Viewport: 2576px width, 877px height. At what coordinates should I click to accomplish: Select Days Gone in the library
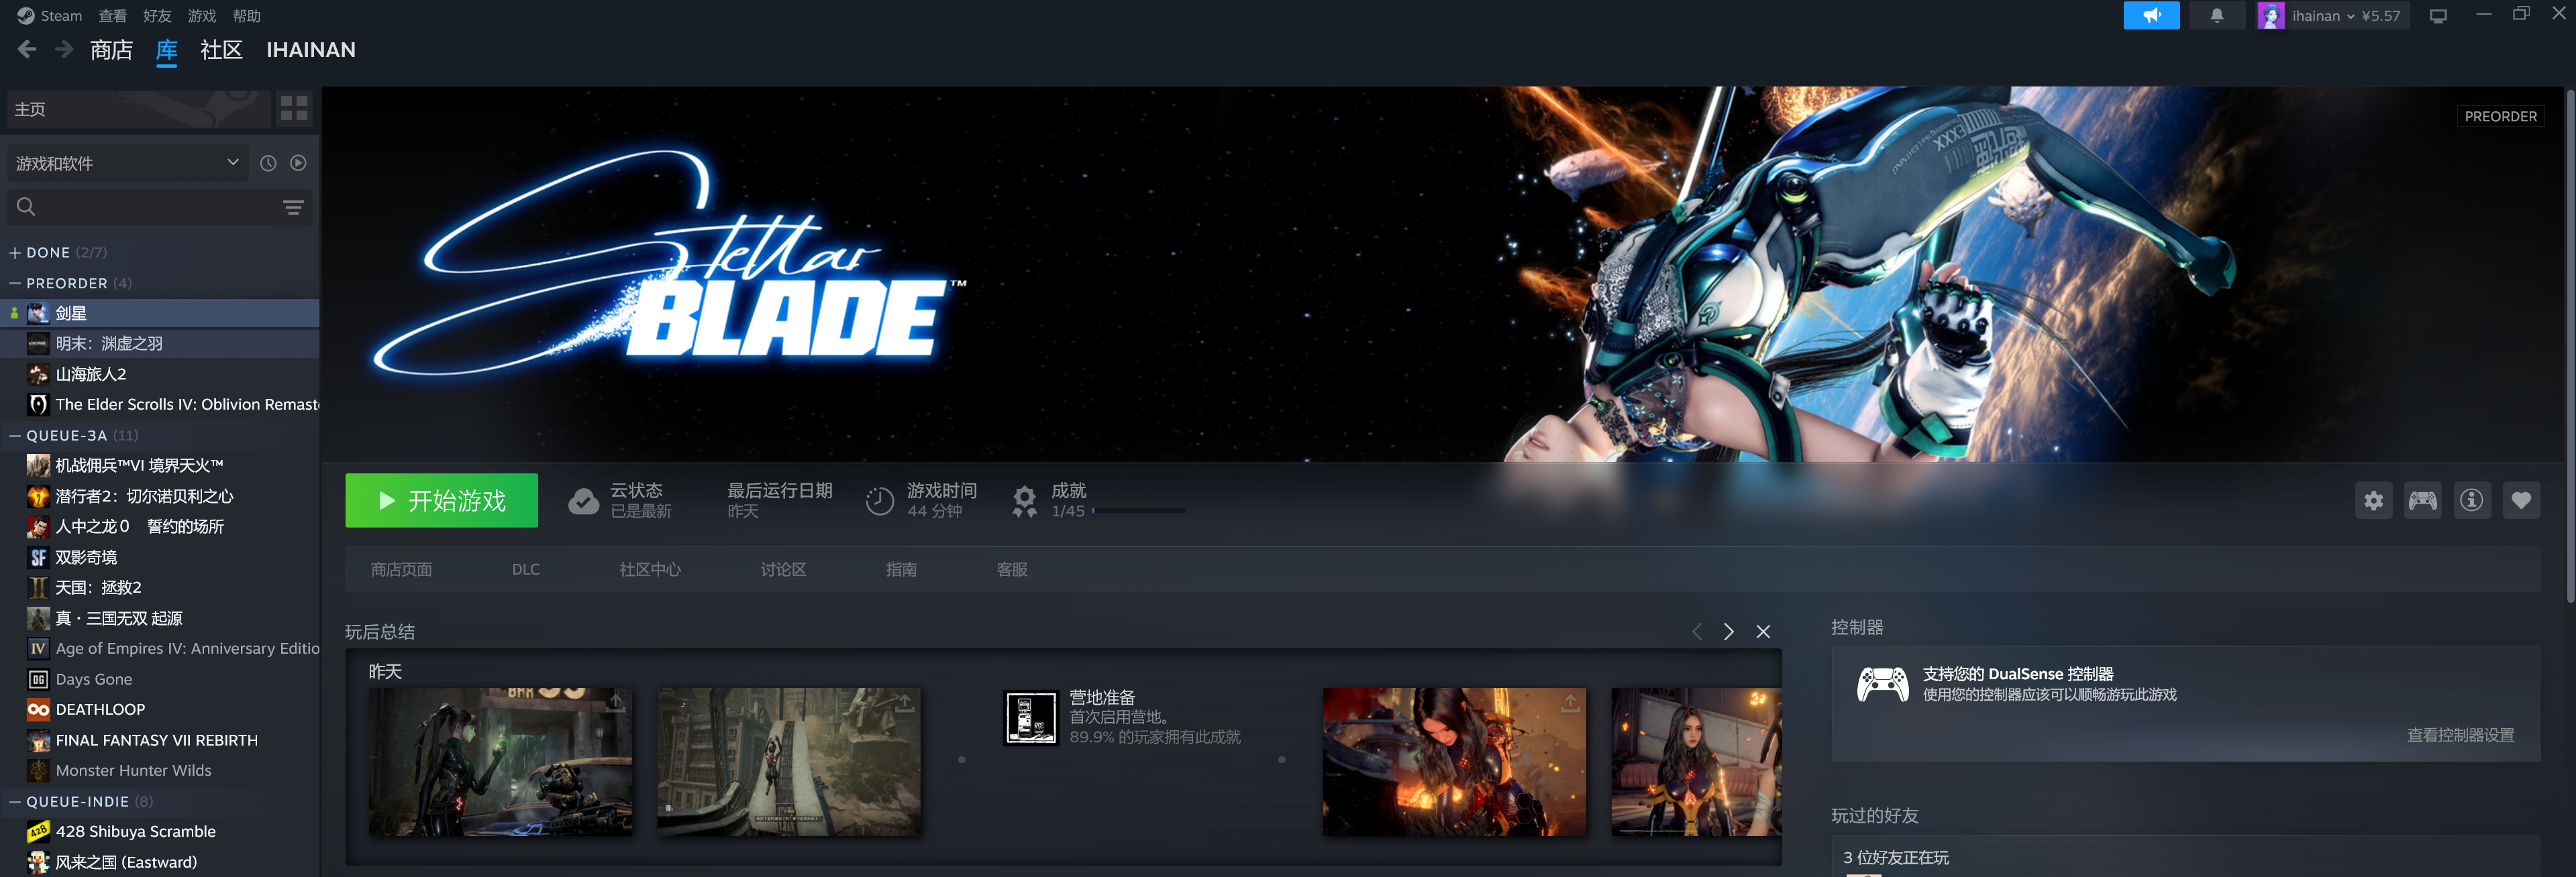(160, 679)
